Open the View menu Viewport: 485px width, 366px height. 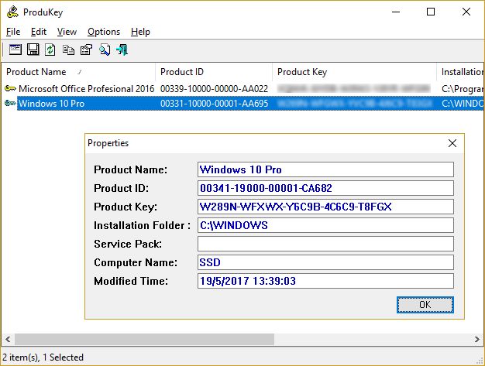[x=67, y=32]
